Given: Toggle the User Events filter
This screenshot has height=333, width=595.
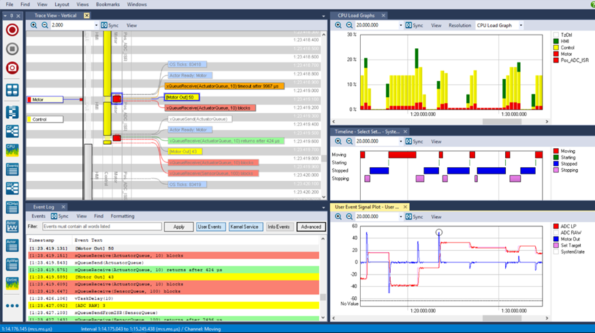Looking at the screenshot, I should [210, 226].
